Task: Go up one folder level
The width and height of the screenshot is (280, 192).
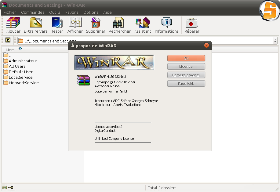Action: click(x=8, y=40)
